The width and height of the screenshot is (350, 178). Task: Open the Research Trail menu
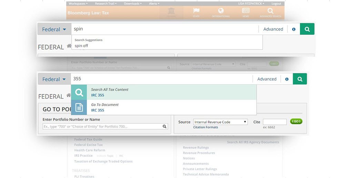tap(106, 3)
